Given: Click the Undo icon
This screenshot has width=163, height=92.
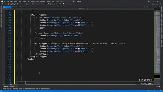Looking at the screenshot, I should coord(17,4).
